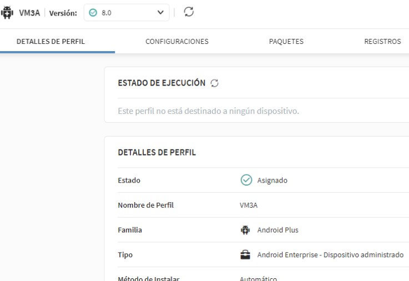The image size is (409, 281).
Task: Click the check icon inside version selector
Action: 93,13
